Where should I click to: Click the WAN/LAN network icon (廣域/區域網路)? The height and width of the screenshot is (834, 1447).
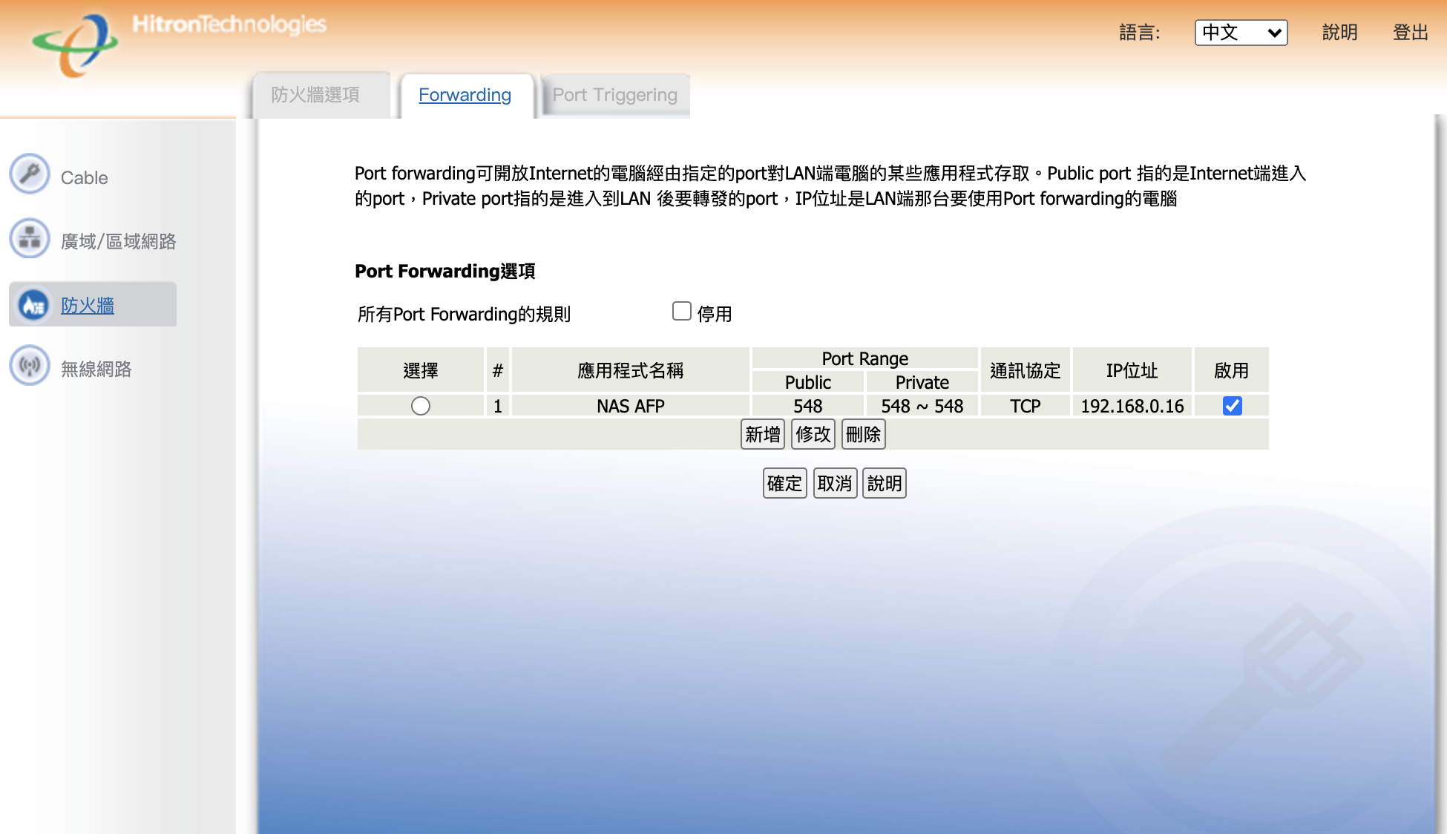pos(30,238)
